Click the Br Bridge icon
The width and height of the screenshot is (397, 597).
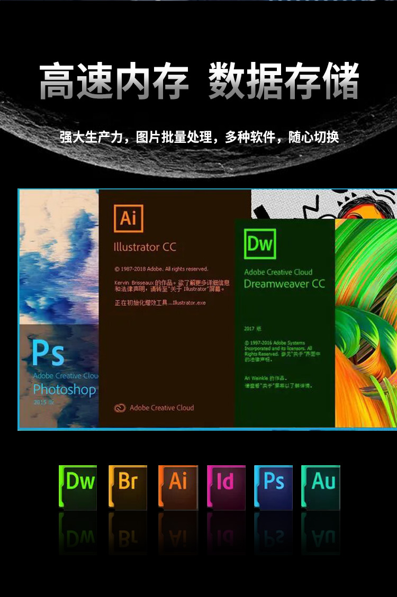tap(128, 487)
